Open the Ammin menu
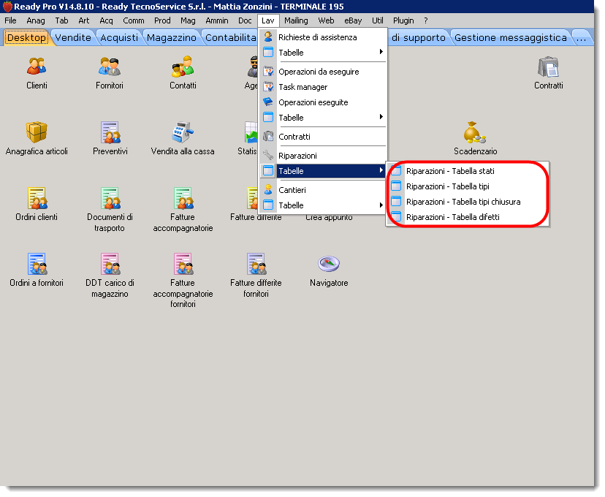 [217, 20]
